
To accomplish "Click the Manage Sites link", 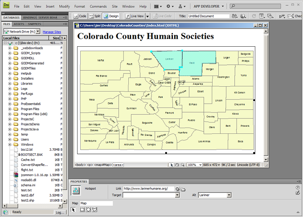I will pyautogui.click(x=52, y=32).
